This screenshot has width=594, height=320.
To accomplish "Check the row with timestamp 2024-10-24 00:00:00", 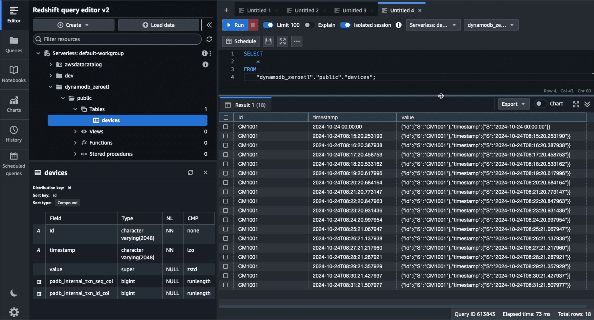I will click(x=226, y=127).
